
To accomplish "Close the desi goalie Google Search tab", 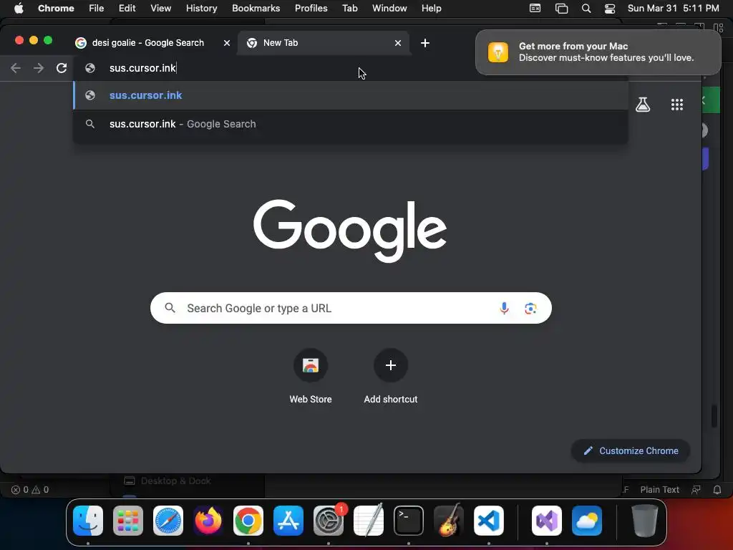I will point(227,43).
